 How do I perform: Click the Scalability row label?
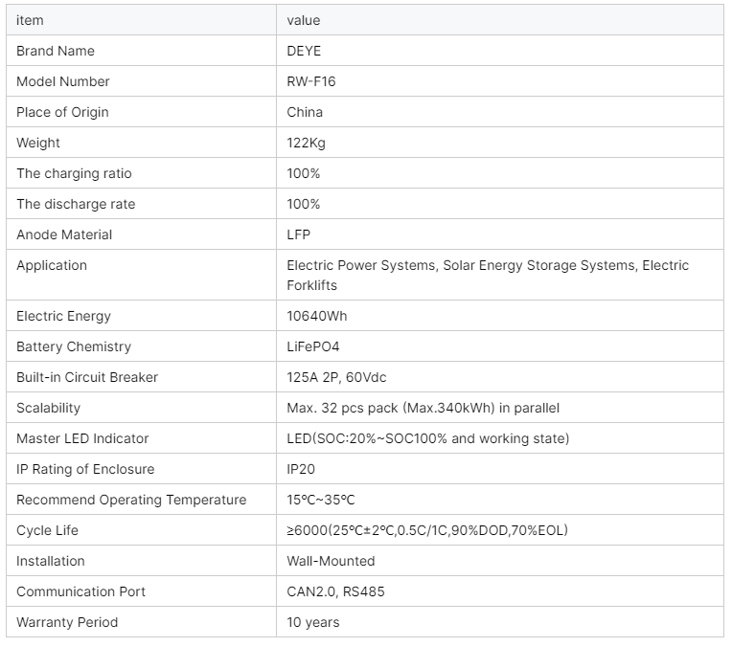point(48,408)
